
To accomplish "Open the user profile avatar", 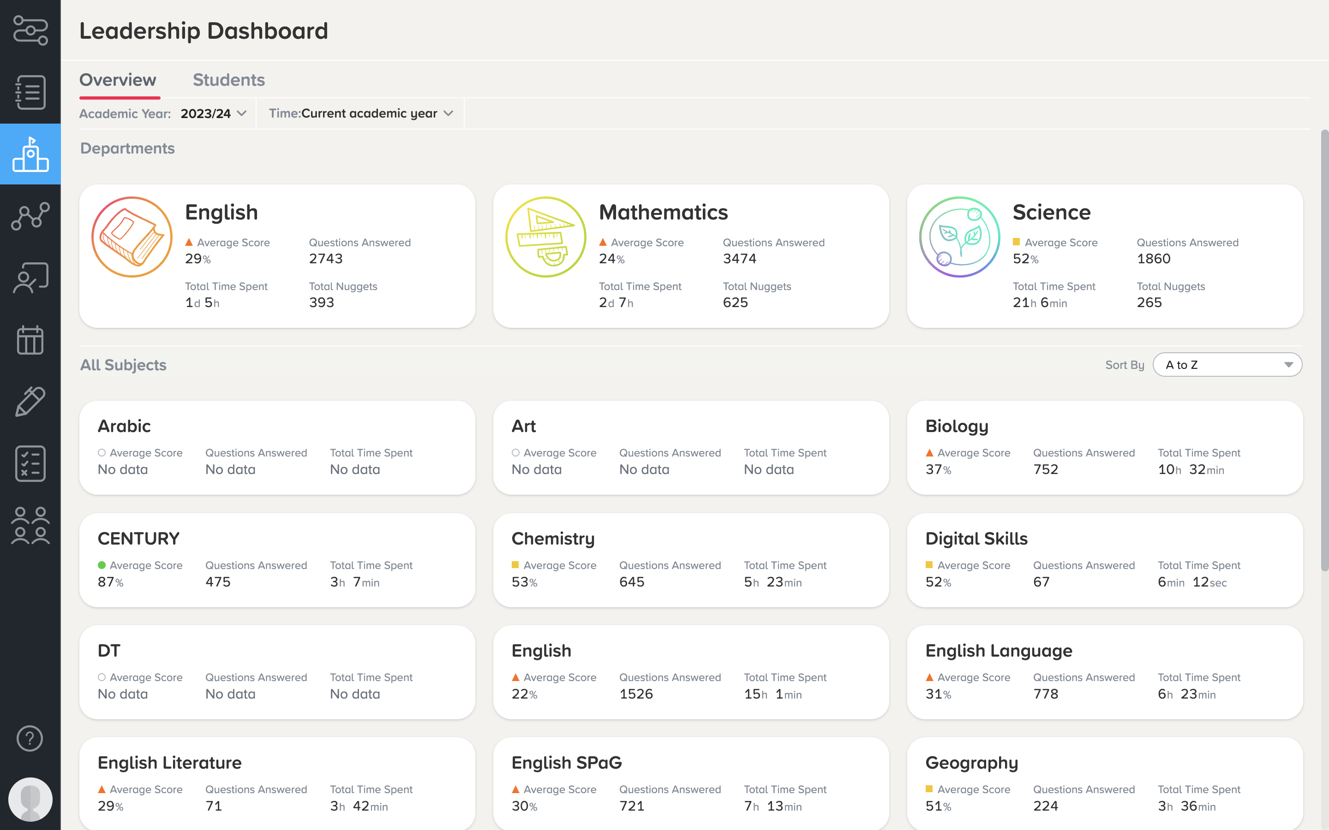I will pyautogui.click(x=30, y=799).
